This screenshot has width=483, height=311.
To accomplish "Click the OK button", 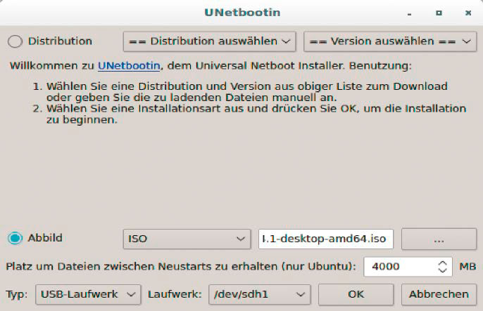I will coord(356,294).
